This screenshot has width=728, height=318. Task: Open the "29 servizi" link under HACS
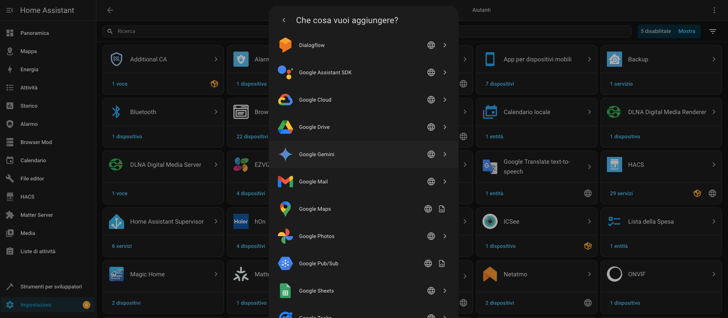621,193
